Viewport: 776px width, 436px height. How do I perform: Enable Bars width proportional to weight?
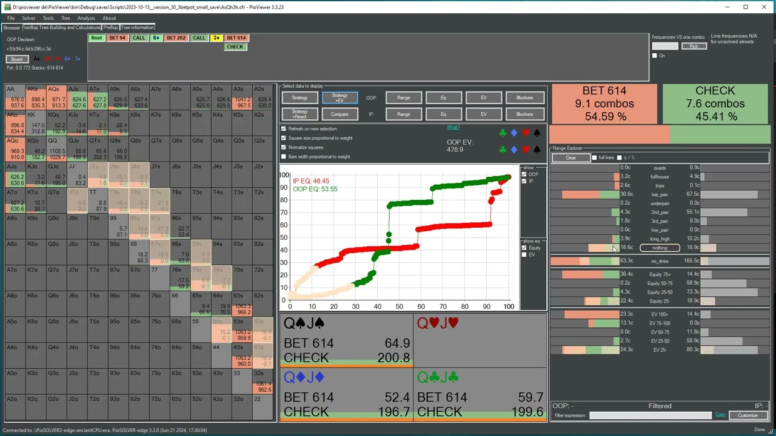[284, 157]
